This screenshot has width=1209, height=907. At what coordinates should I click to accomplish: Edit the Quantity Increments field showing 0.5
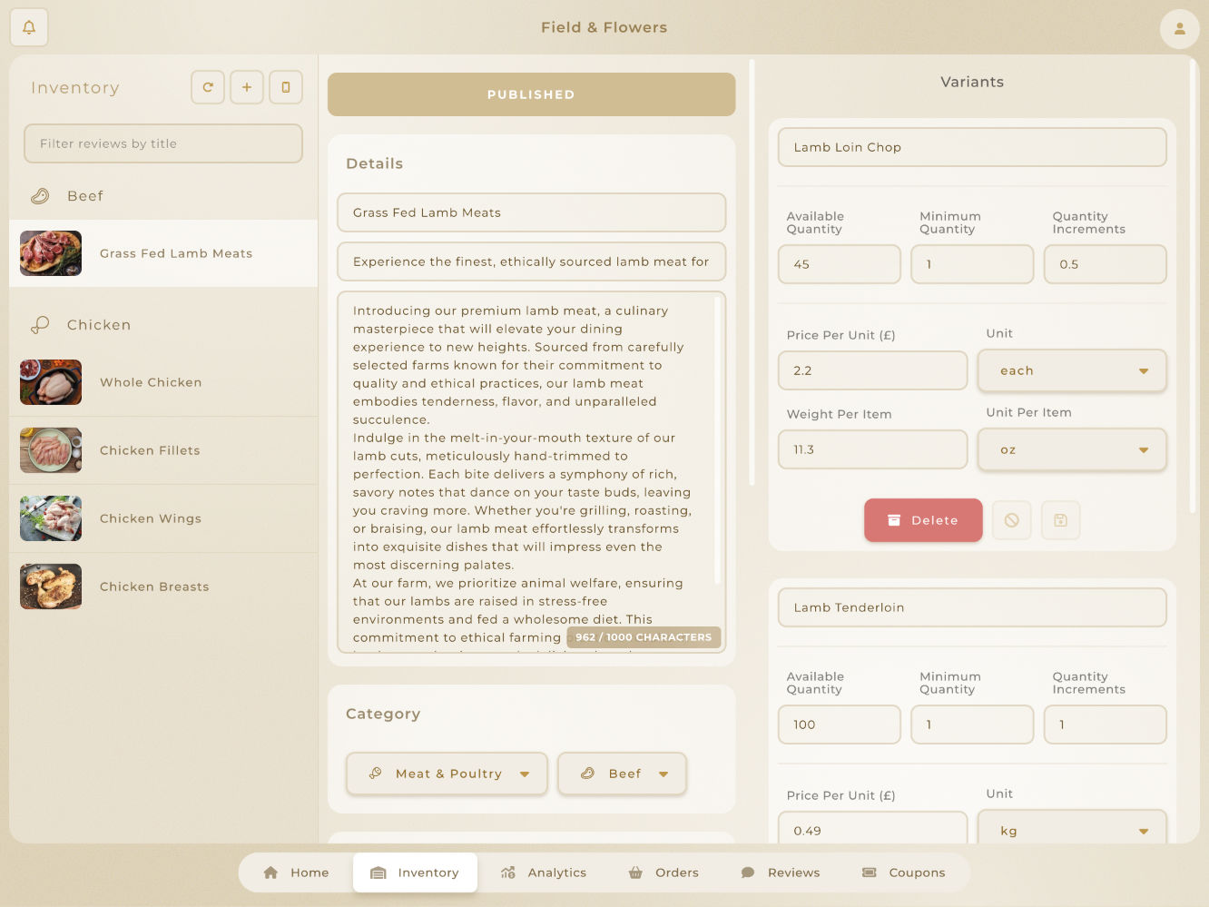[x=1106, y=264]
